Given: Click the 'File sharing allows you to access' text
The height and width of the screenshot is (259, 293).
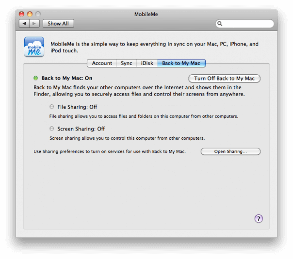Looking at the screenshot, I should [x=144, y=116].
